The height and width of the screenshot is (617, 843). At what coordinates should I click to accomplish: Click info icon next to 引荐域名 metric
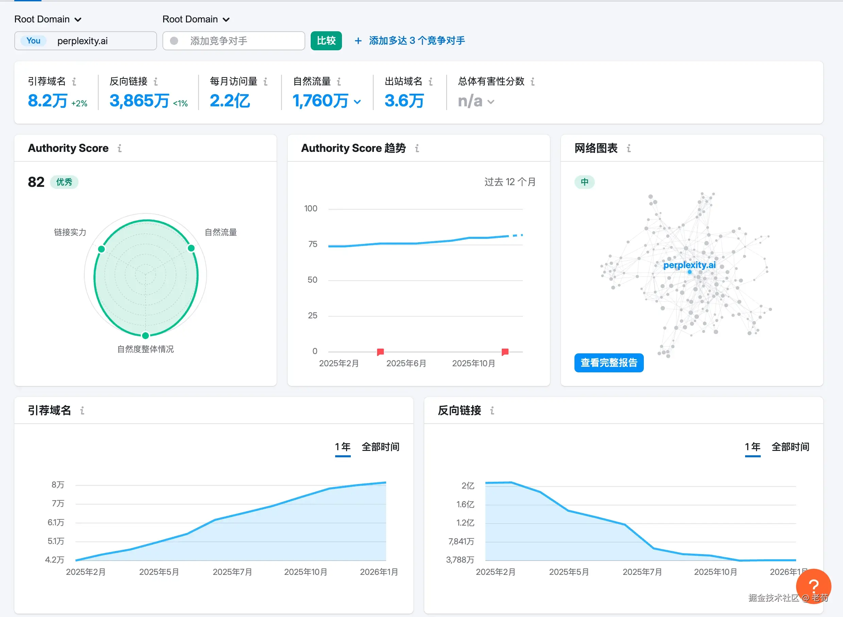(x=74, y=82)
